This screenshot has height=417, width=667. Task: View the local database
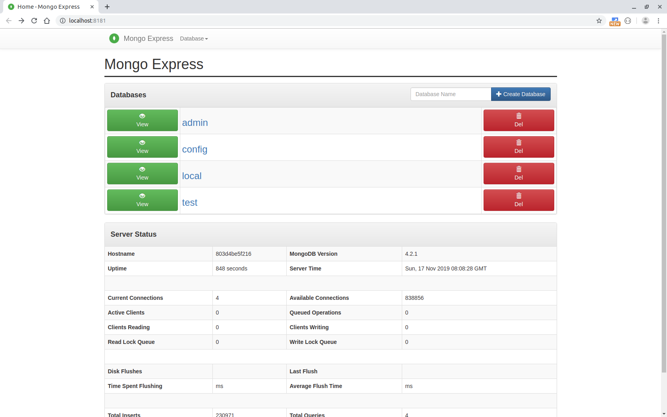click(142, 174)
